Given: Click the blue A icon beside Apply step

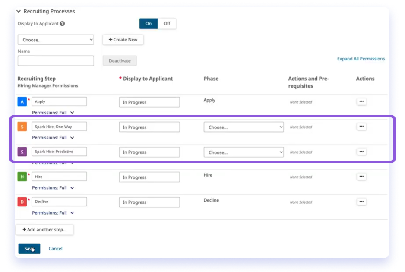Looking at the screenshot, I should pos(22,101).
